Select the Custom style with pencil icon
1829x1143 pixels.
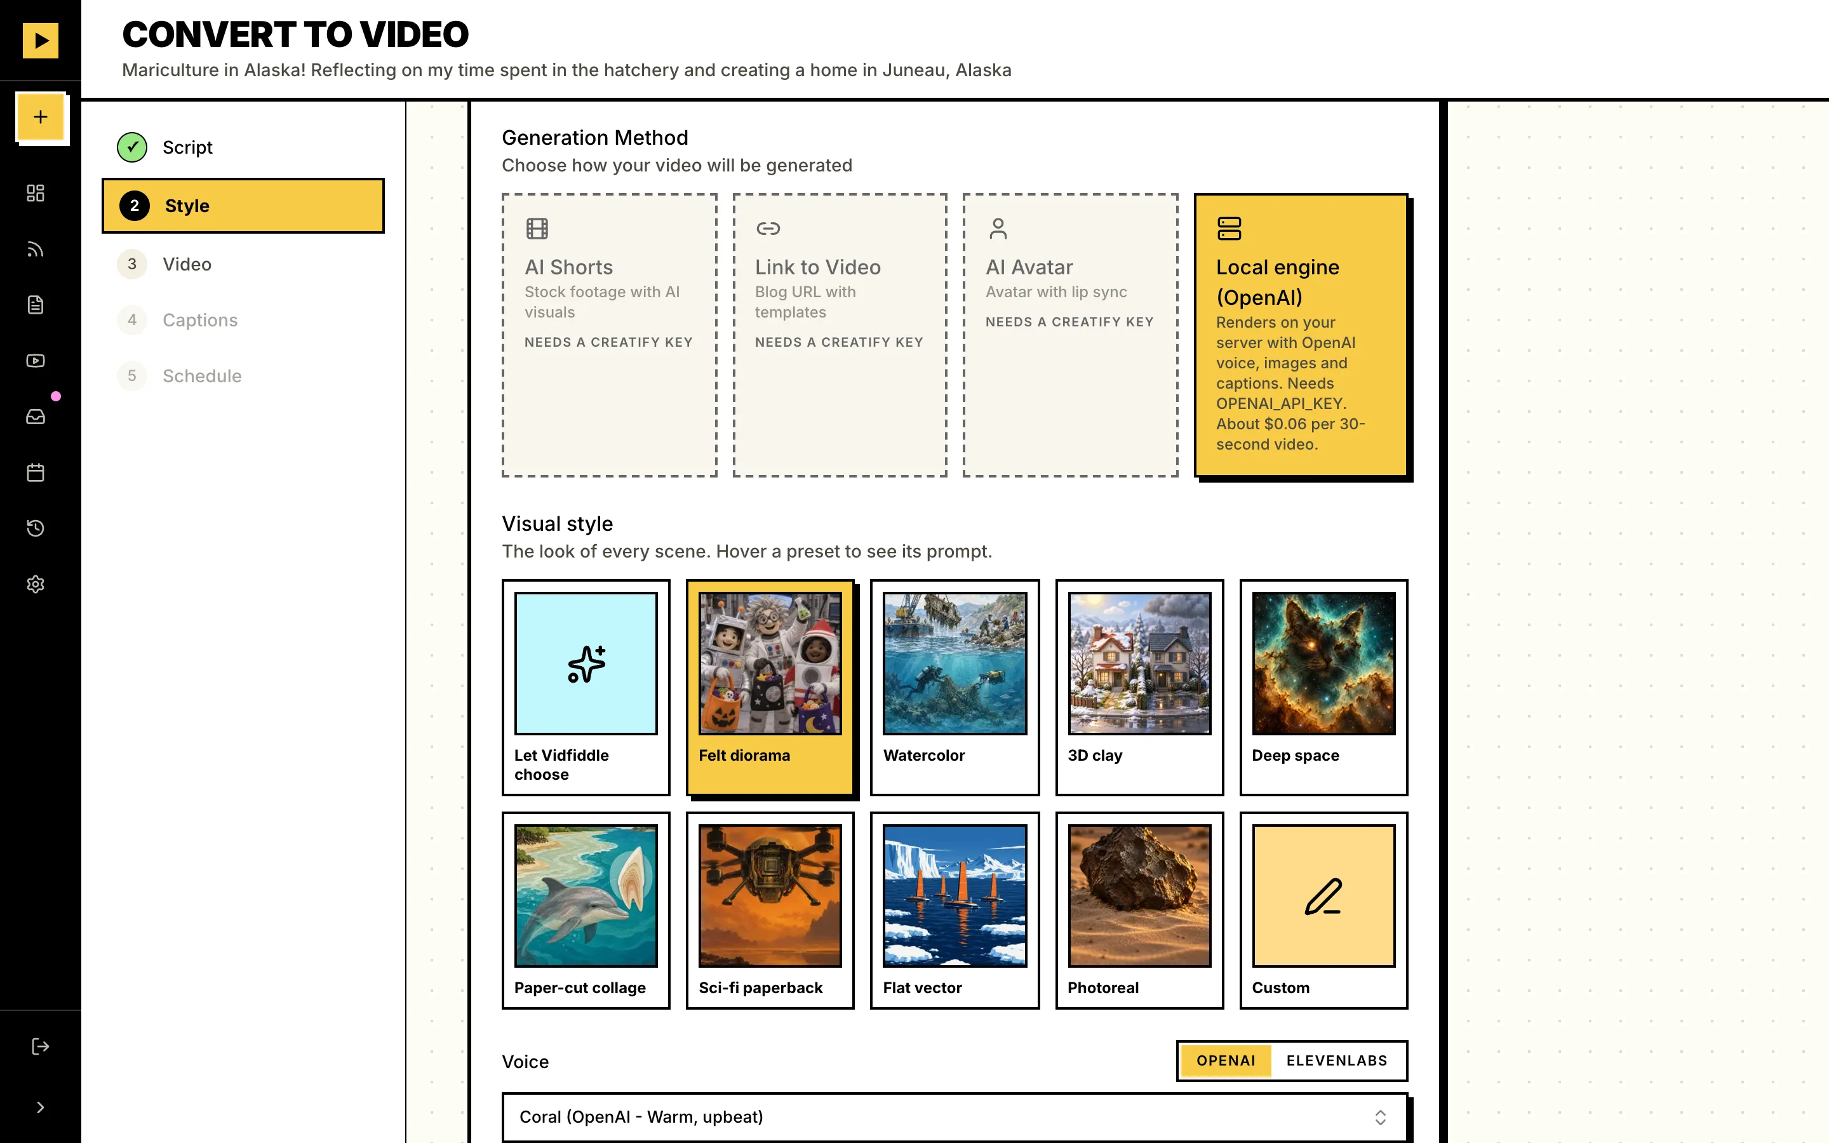click(1323, 910)
